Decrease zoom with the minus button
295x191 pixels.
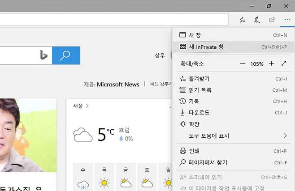243,64
